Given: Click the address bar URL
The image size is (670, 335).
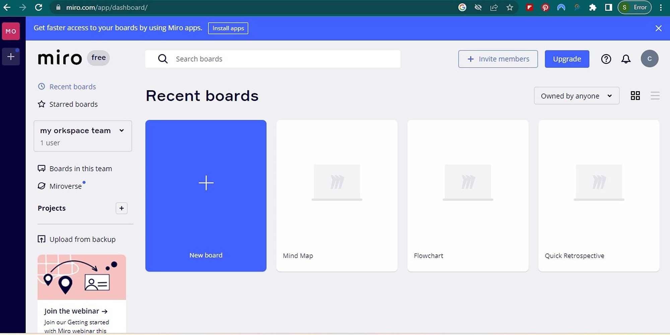Looking at the screenshot, I should tap(107, 7).
